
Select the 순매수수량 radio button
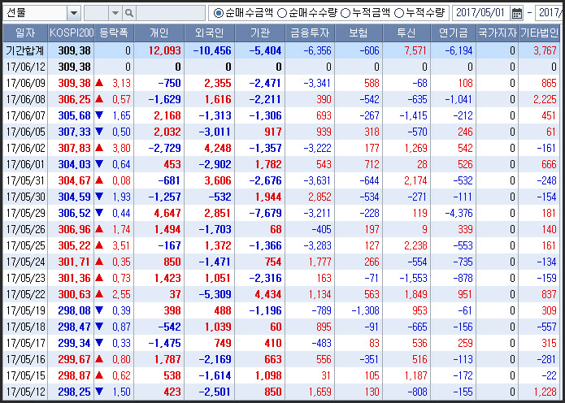click(282, 13)
